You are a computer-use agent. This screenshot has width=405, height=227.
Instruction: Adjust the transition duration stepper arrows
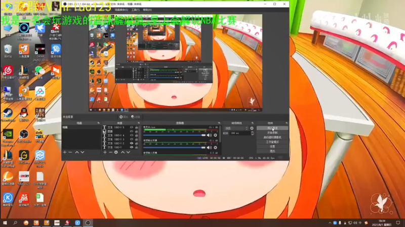(252, 133)
